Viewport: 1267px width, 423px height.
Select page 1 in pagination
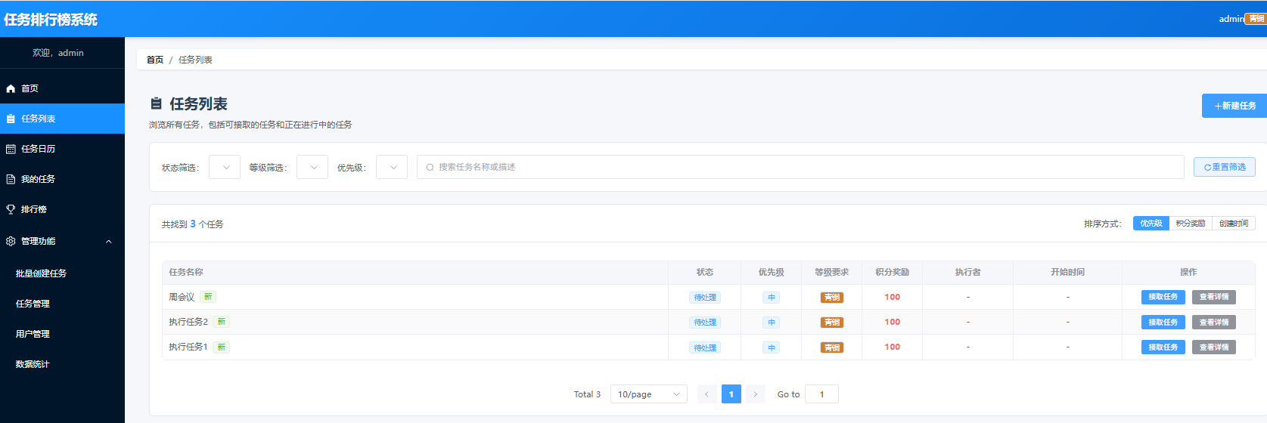(x=731, y=394)
